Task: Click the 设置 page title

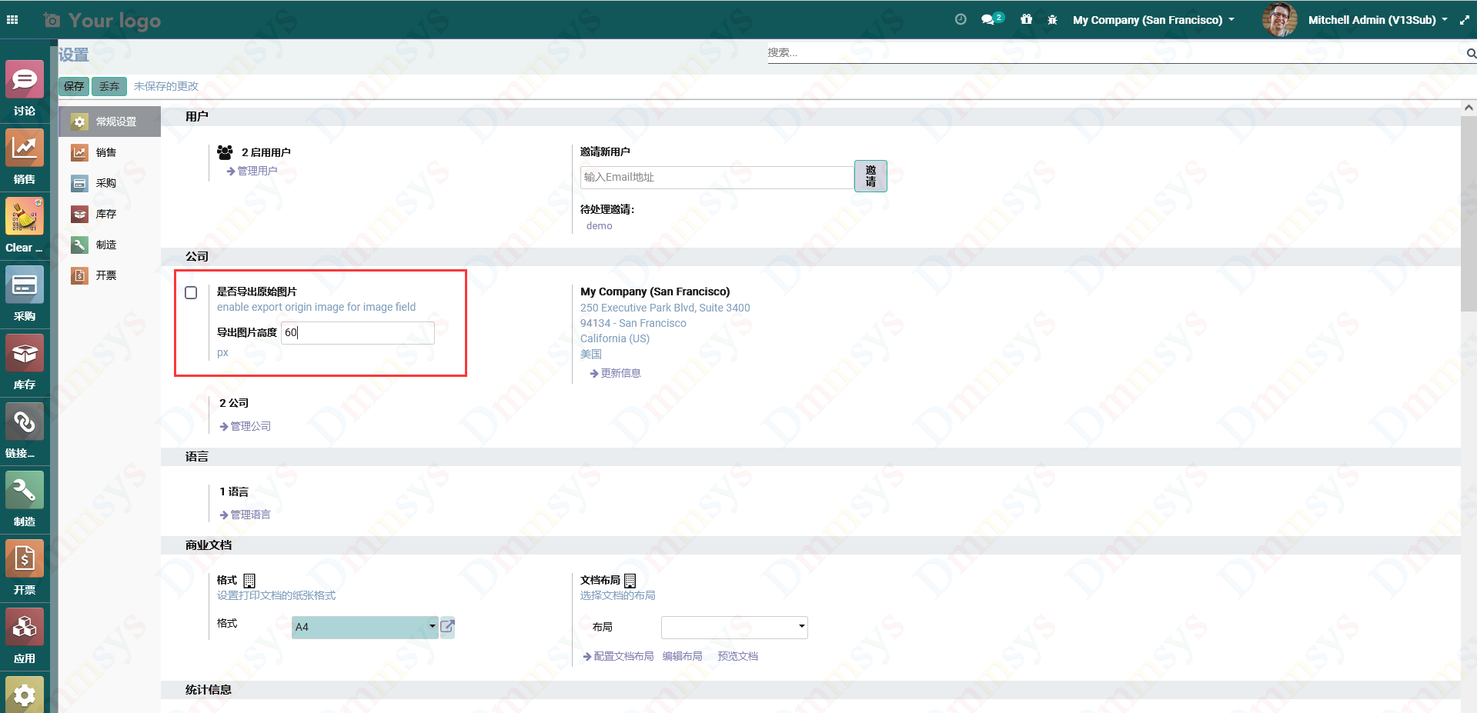Action: 74,55
